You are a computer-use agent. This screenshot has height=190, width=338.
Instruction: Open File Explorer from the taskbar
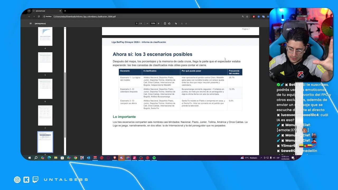tap(56, 158)
